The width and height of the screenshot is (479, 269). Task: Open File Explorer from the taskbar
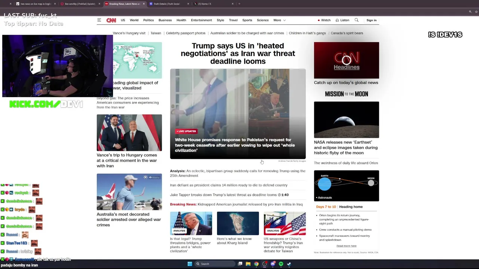click(248, 264)
